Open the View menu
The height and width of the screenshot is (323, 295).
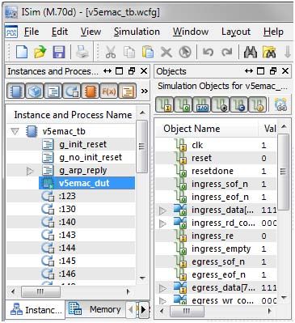click(x=91, y=32)
